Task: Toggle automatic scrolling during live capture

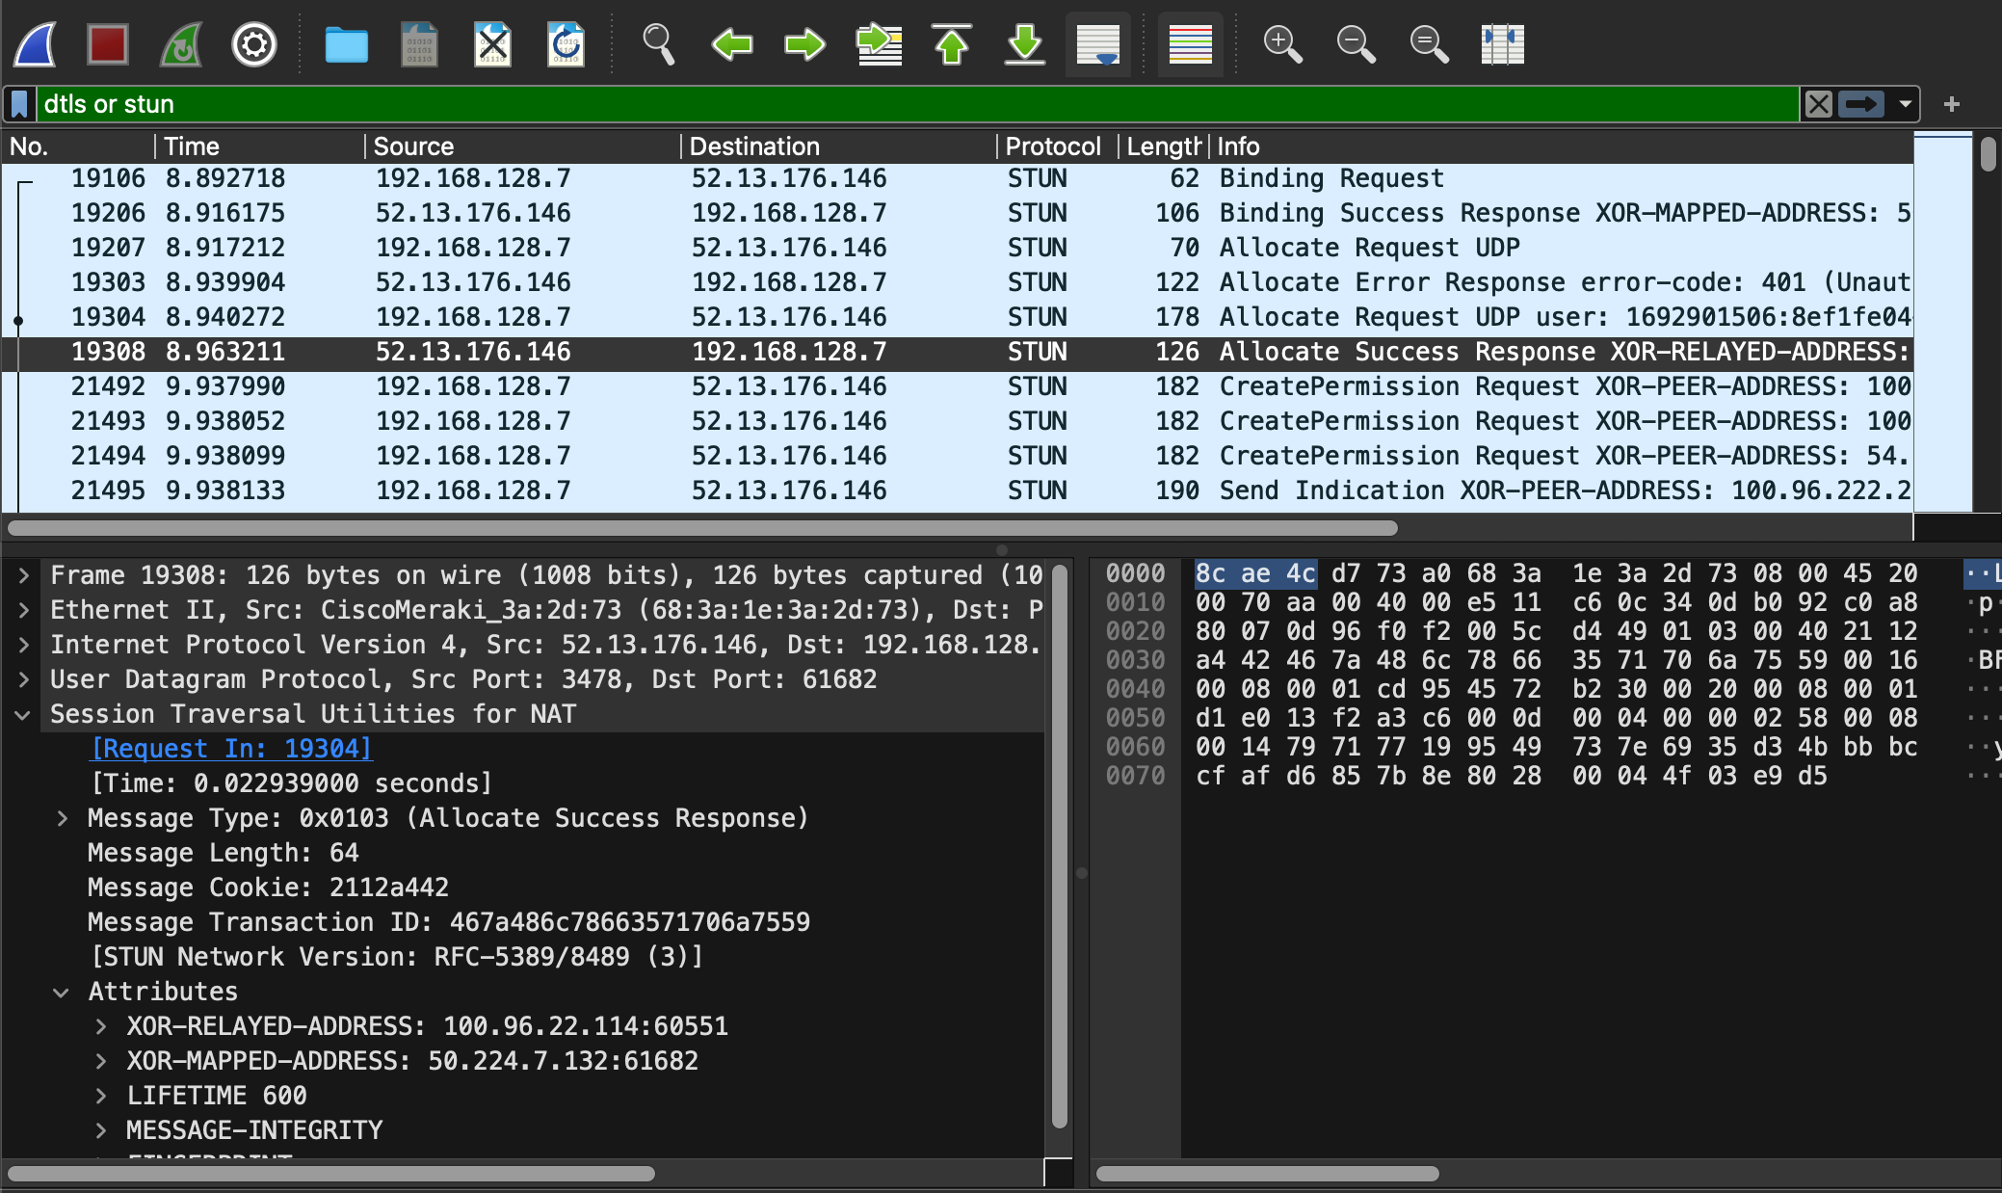Action: (x=1097, y=44)
